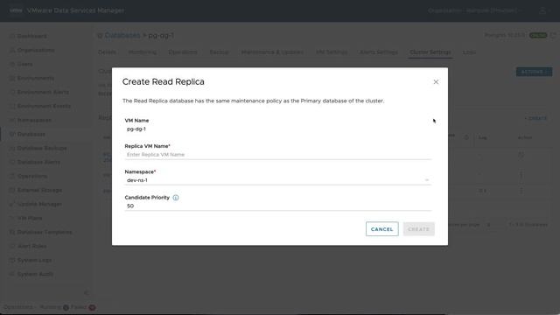The height and width of the screenshot is (315, 560).
Task: Open Database Templates in the sidebar
Action: pyautogui.click(x=45, y=232)
